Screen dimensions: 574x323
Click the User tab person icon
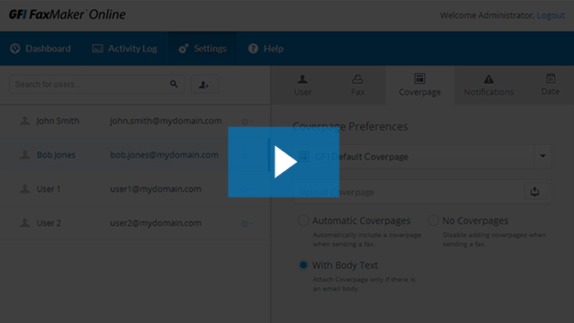(x=302, y=79)
